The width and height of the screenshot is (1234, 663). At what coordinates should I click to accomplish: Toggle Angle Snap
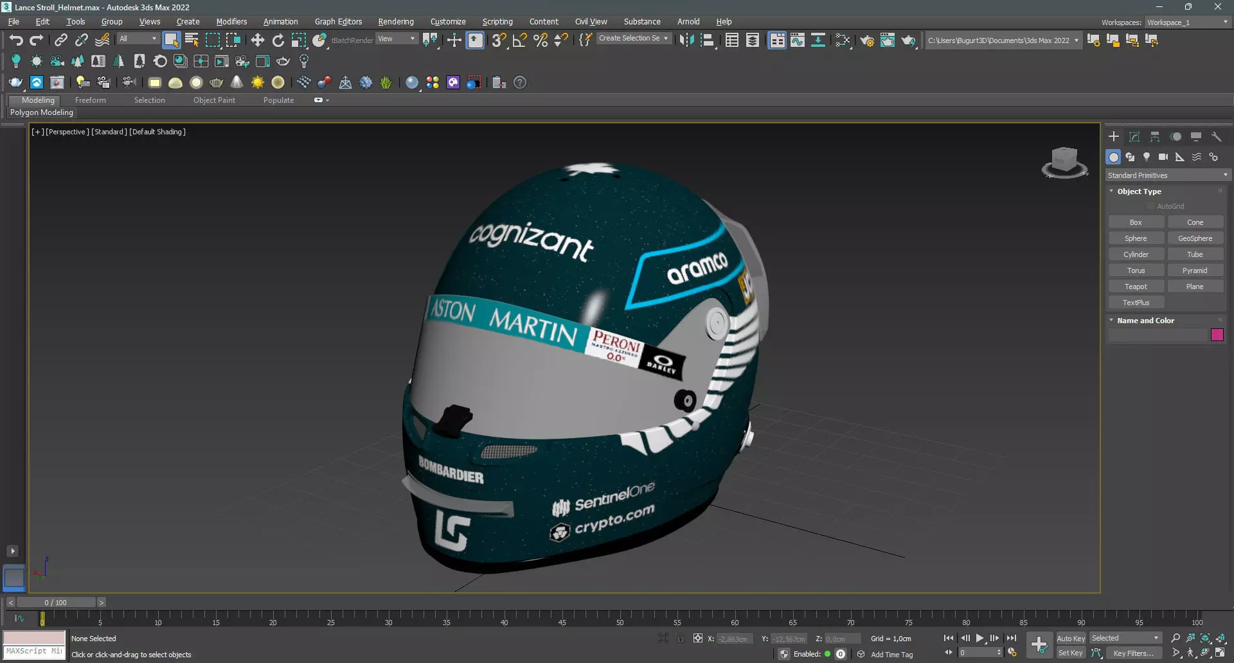click(519, 40)
